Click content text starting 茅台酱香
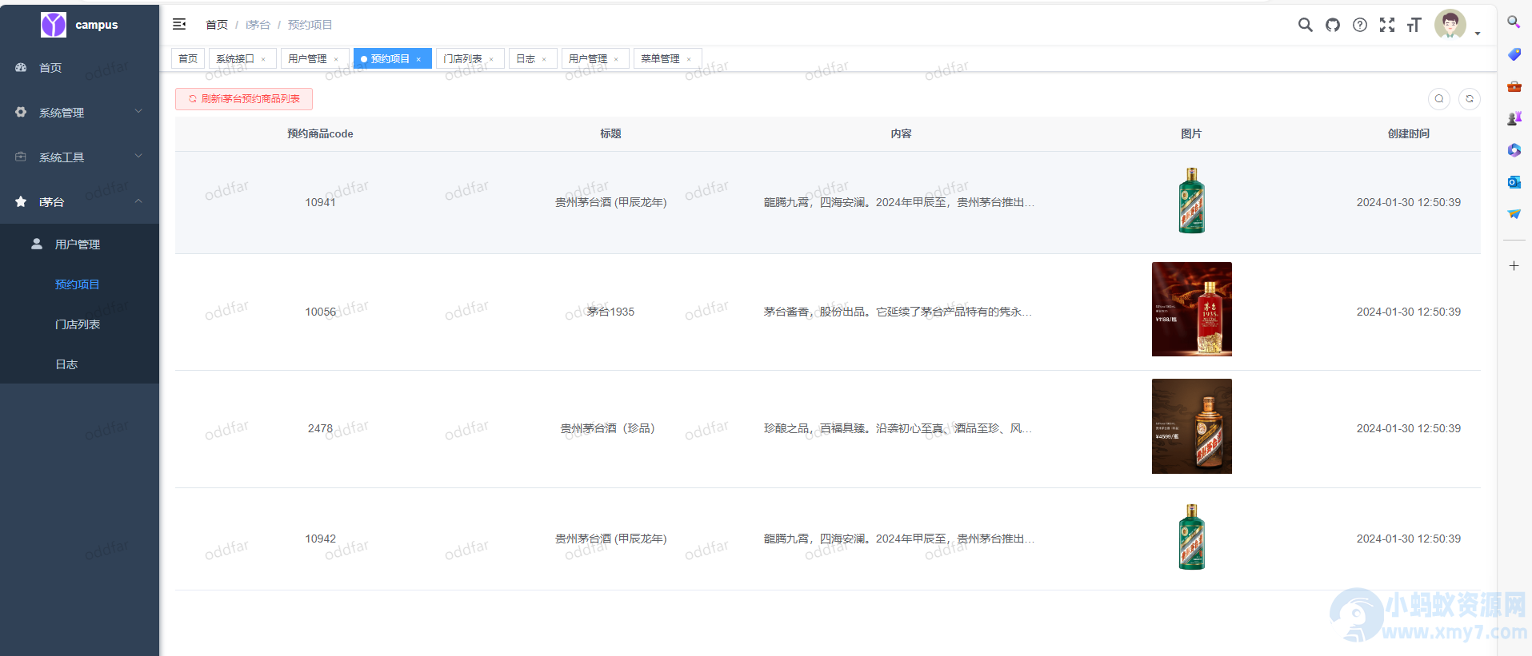This screenshot has width=1532, height=656. tap(898, 312)
